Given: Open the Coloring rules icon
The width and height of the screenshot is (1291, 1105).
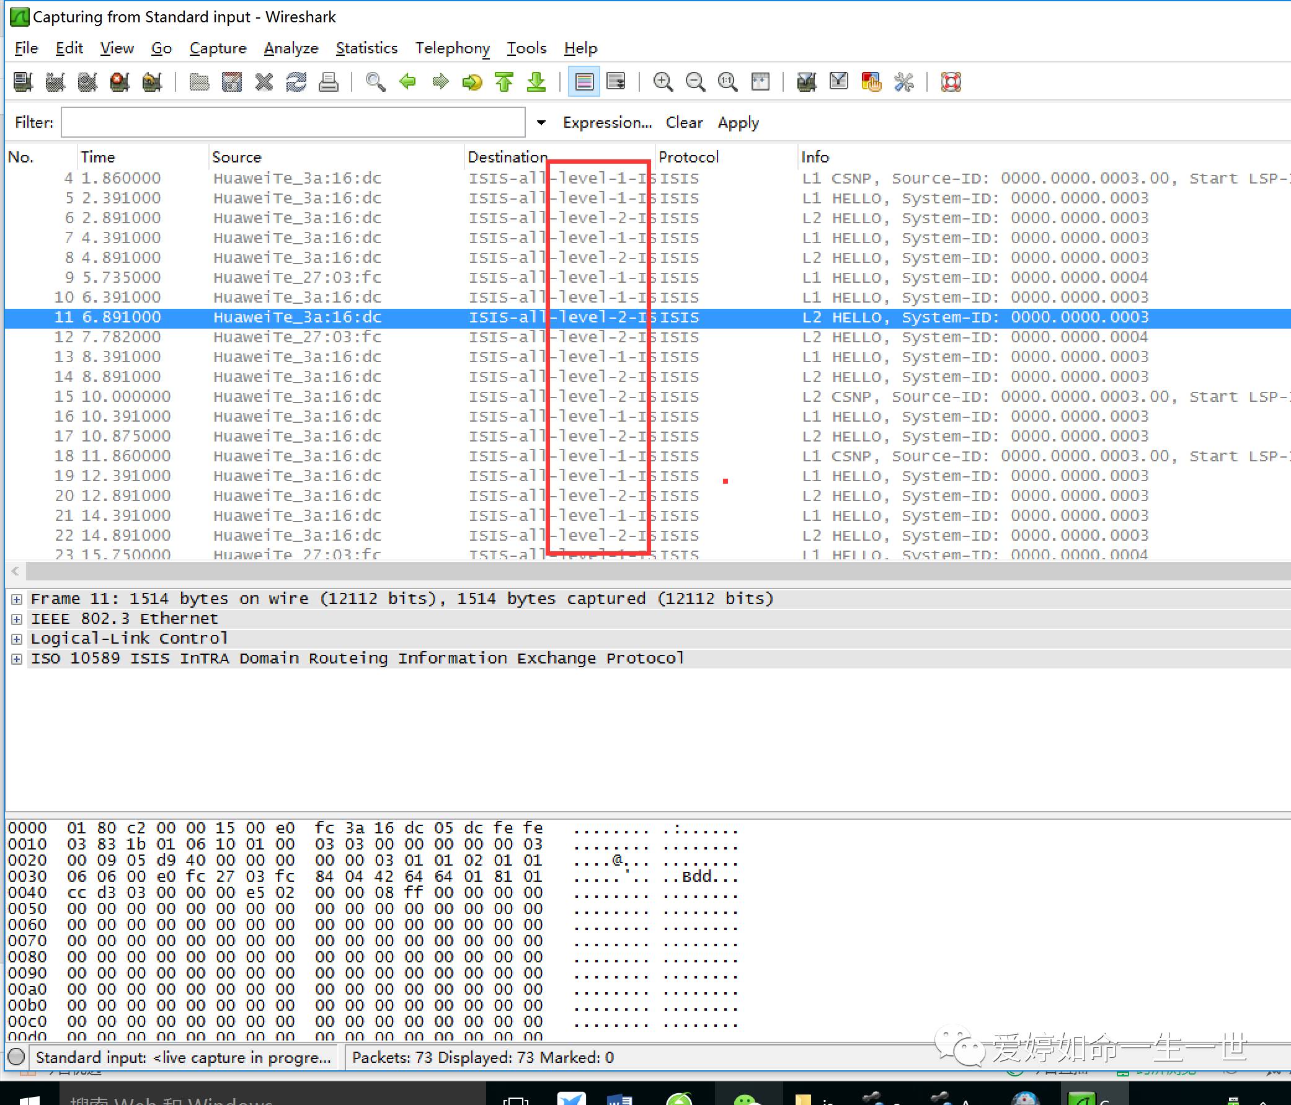Looking at the screenshot, I should pos(871,82).
